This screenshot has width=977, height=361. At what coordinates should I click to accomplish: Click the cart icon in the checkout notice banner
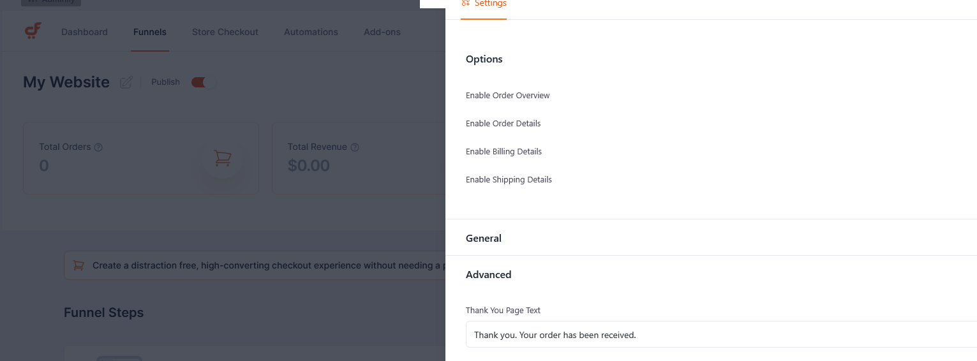[x=78, y=265]
